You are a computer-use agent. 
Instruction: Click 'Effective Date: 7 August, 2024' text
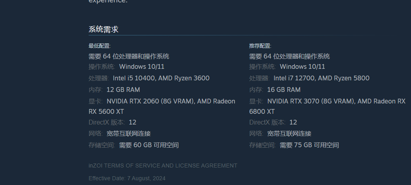[x=127, y=179]
